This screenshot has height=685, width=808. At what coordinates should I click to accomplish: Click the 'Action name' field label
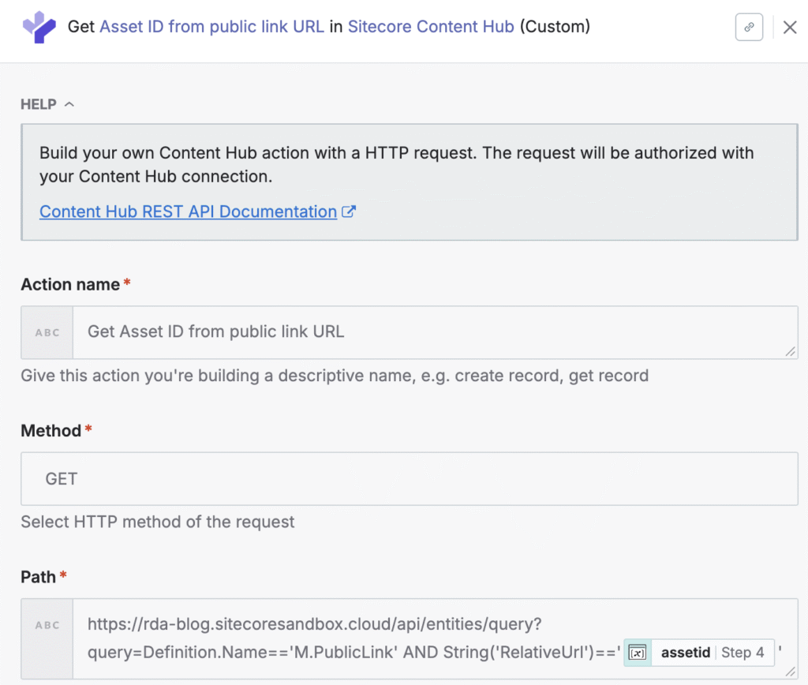[x=70, y=285]
